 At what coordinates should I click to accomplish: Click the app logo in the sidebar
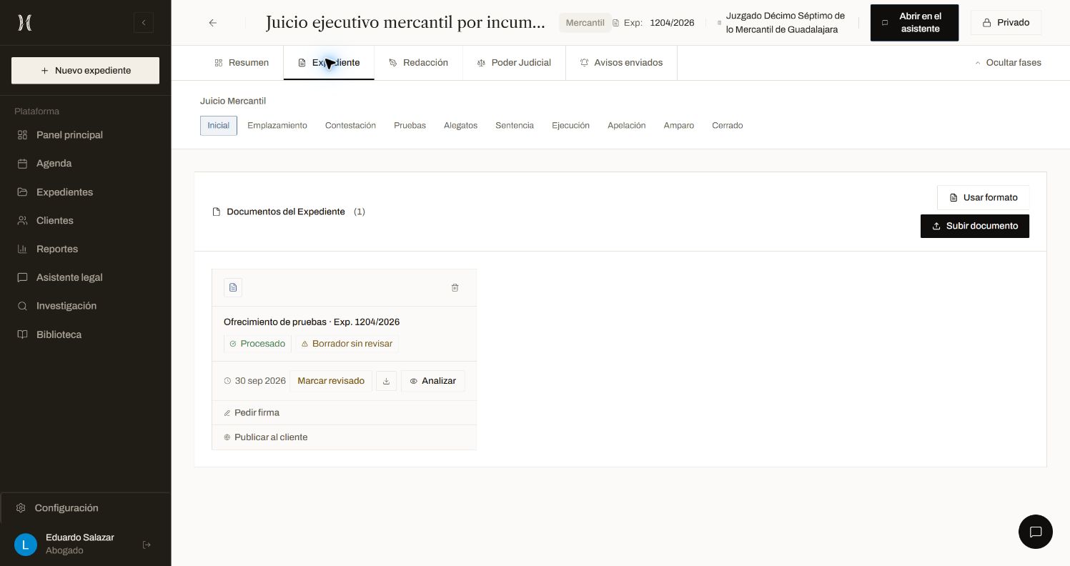(x=25, y=23)
